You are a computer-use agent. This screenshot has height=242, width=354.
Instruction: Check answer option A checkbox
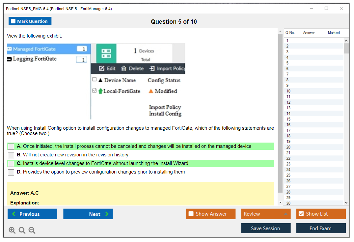click(11, 147)
